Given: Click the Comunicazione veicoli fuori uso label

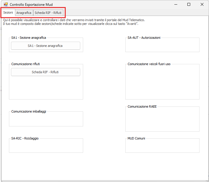Looking at the screenshot, I should [149, 64].
